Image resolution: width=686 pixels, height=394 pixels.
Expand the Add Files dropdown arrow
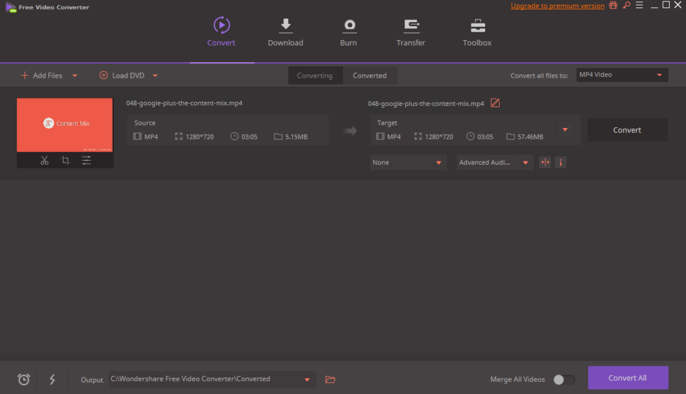[x=75, y=76]
